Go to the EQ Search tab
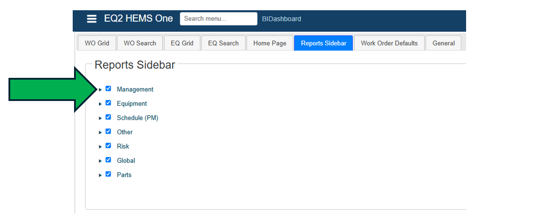The height and width of the screenshot is (222, 533). pos(223,43)
